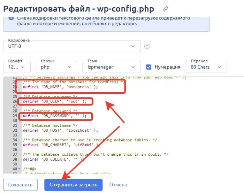Image resolution: width=244 pixels, height=193 pixels.
Task: Open the Перенос 80 Chars dropdown
Action: pyautogui.click(x=206, y=67)
